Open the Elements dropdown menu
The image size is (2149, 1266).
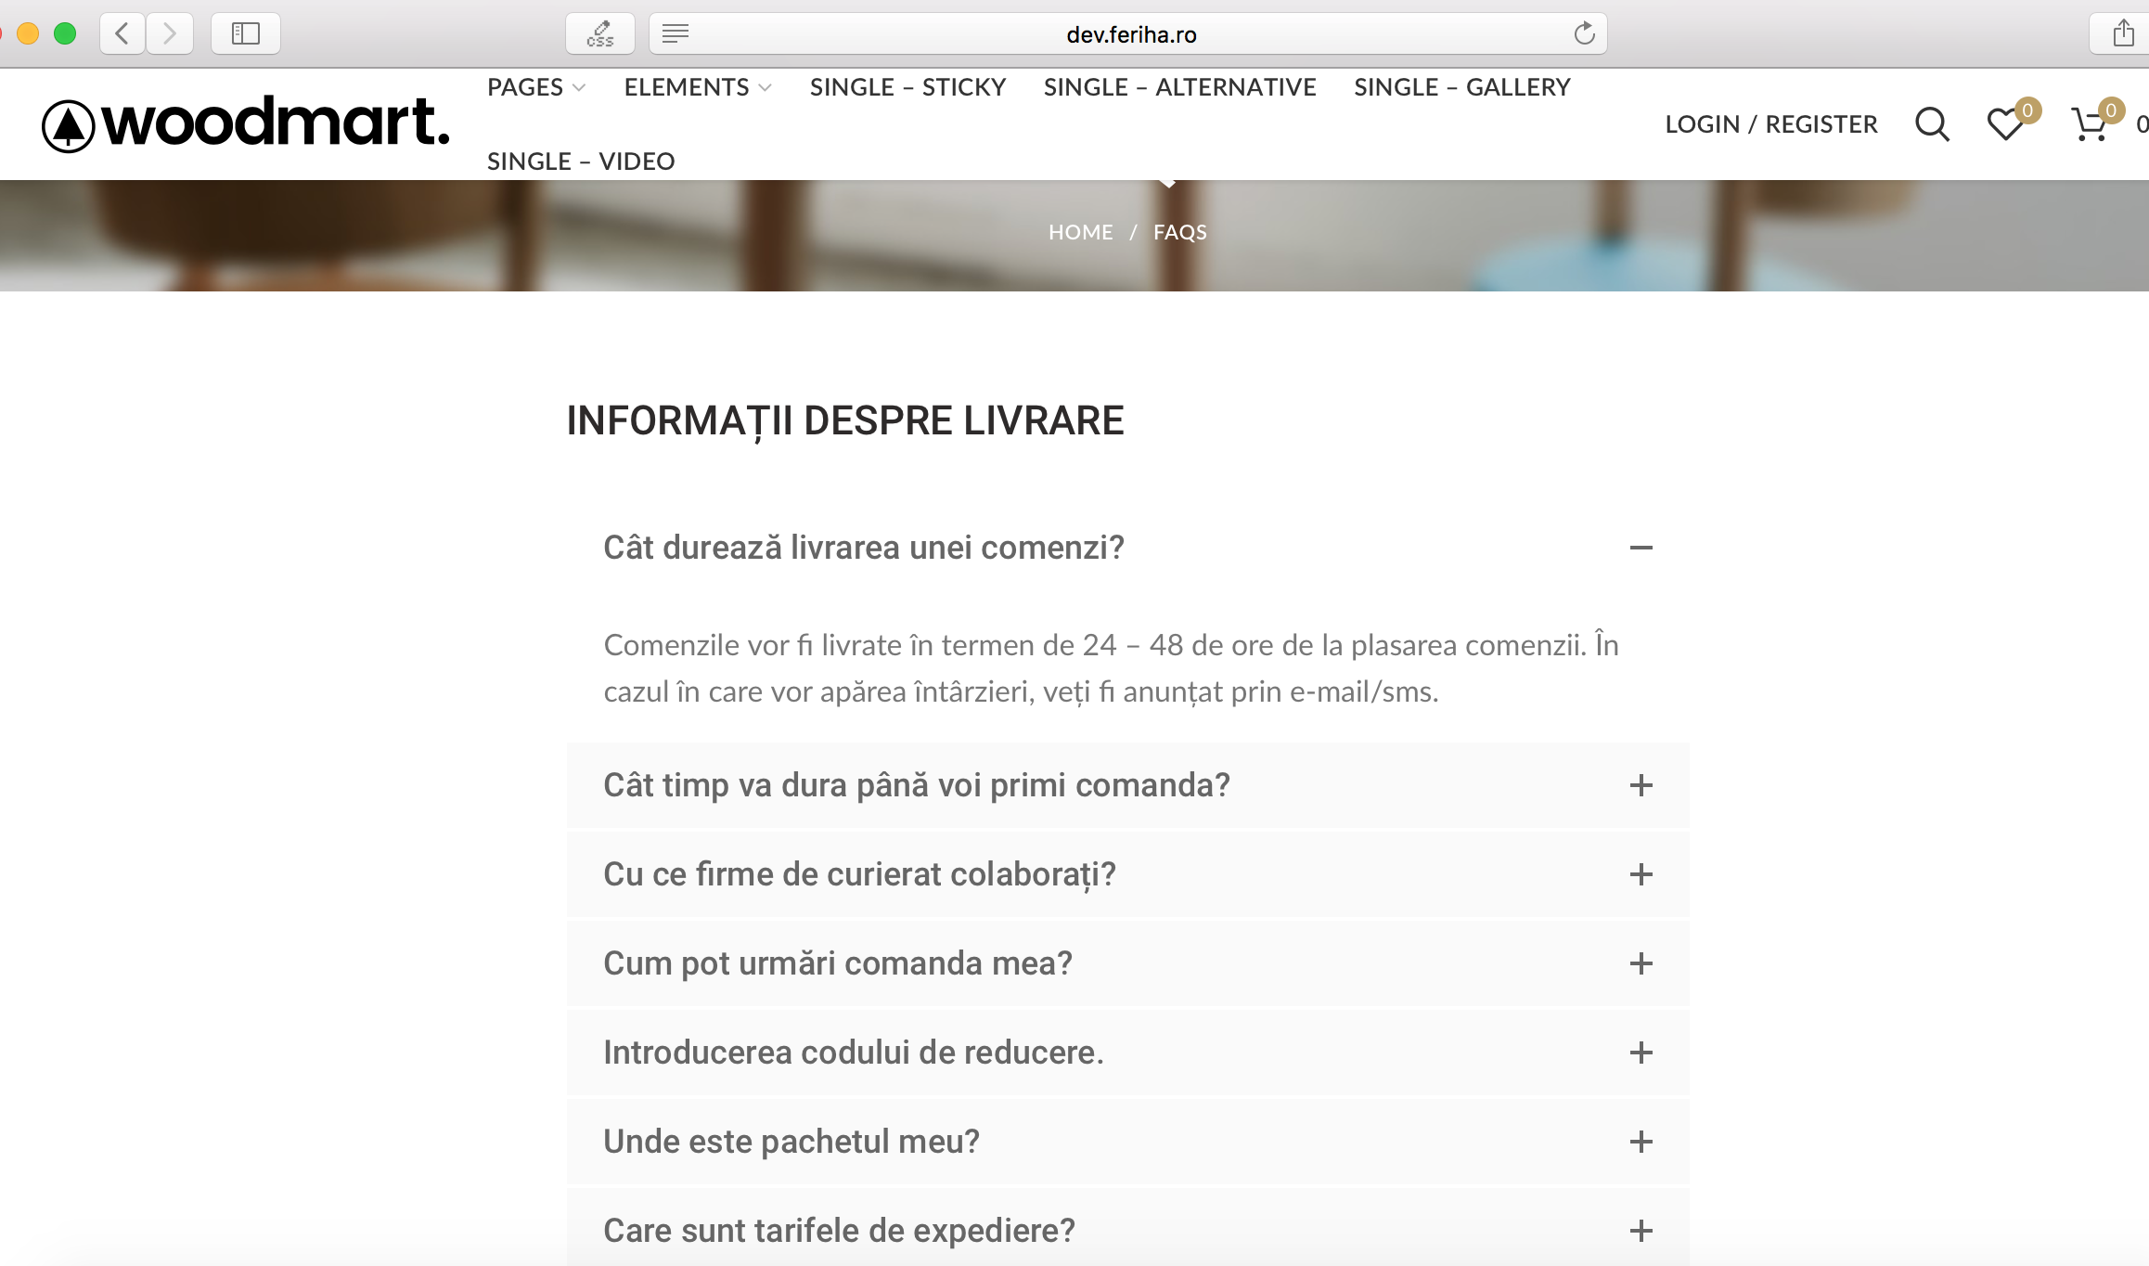pos(697,87)
